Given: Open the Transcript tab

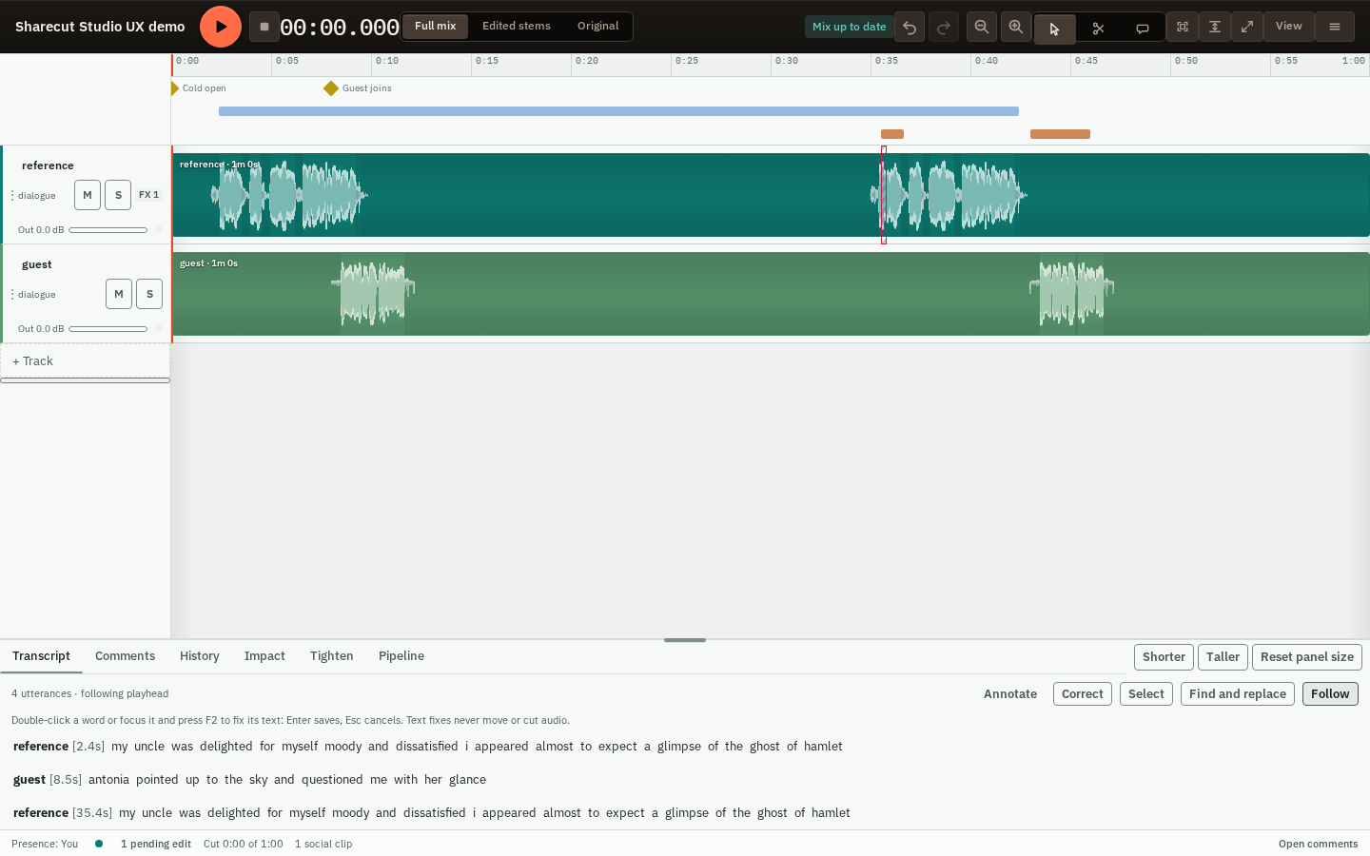Looking at the screenshot, I should (x=41, y=656).
